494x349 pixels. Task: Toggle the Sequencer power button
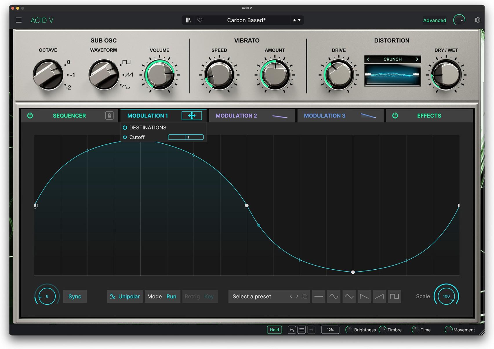coord(30,116)
